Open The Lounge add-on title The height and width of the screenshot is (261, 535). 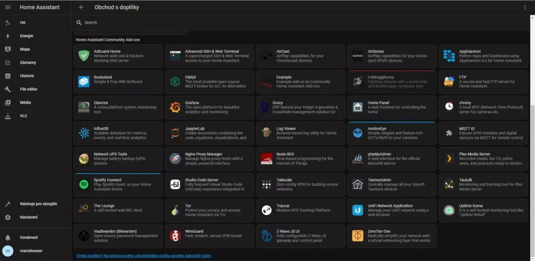(104, 206)
